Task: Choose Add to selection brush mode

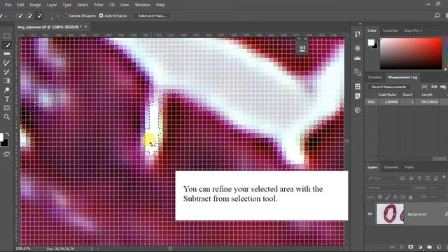Action: [x=29, y=15]
